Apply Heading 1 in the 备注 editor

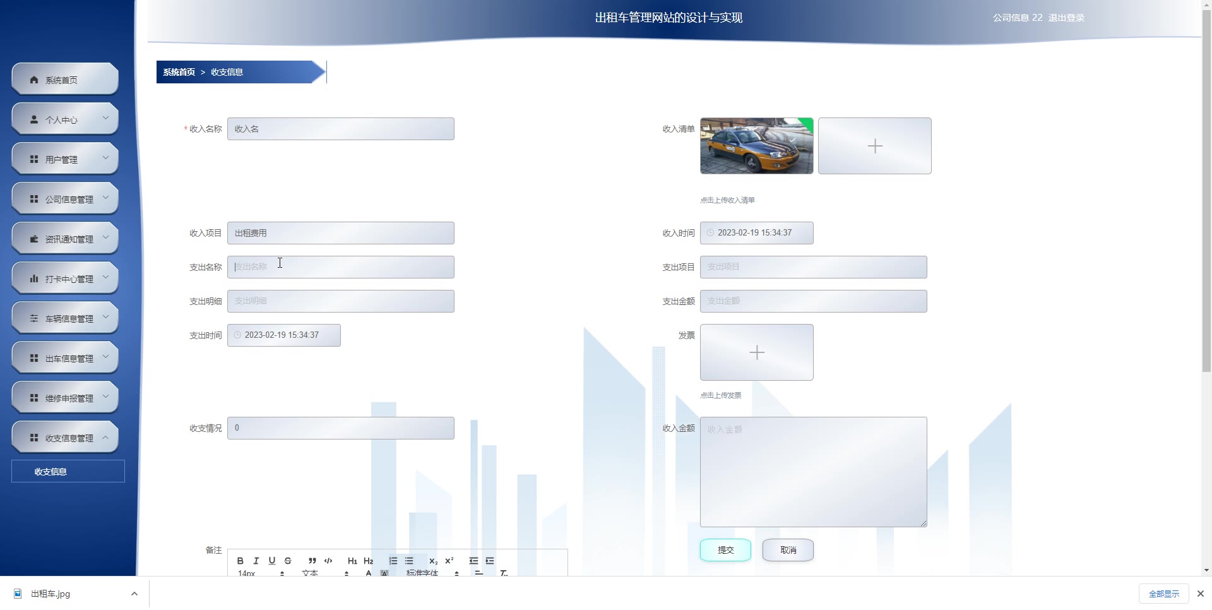pos(352,561)
